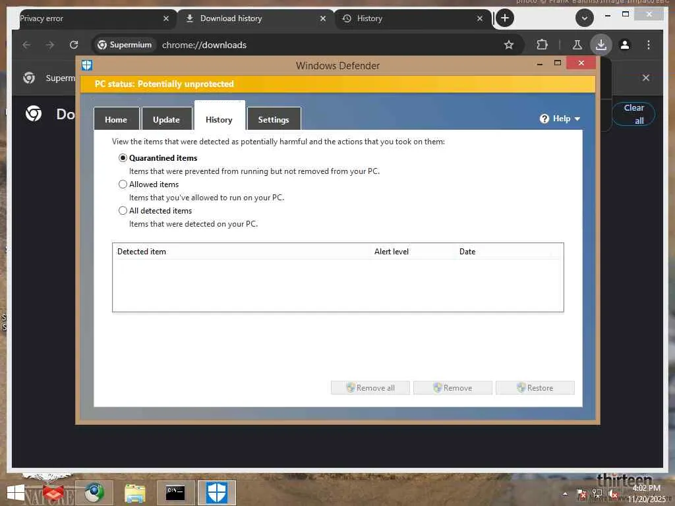Close the Download history browser tab
The width and height of the screenshot is (675, 506).
[323, 18]
